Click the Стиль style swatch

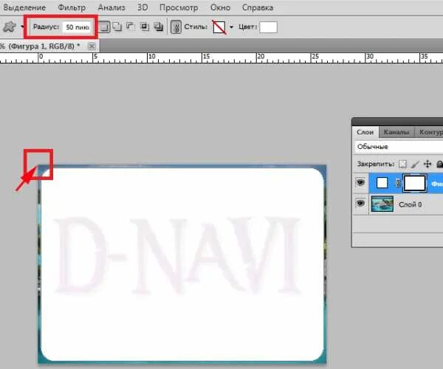pyautogui.click(x=219, y=27)
